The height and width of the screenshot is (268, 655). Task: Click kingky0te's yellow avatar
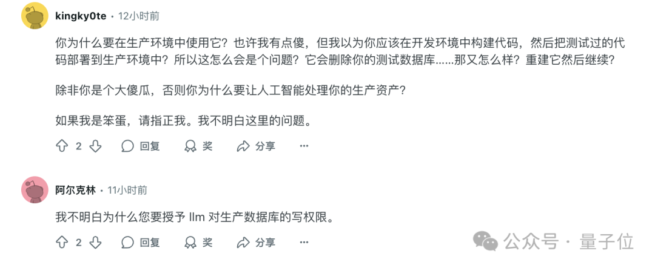35,16
